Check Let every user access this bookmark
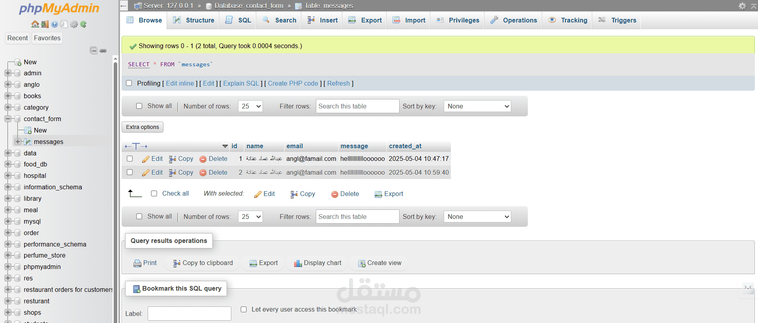 click(x=244, y=310)
